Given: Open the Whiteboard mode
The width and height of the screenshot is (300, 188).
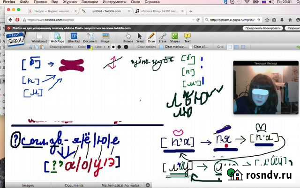Looking at the screenshot, I should point(39,37).
